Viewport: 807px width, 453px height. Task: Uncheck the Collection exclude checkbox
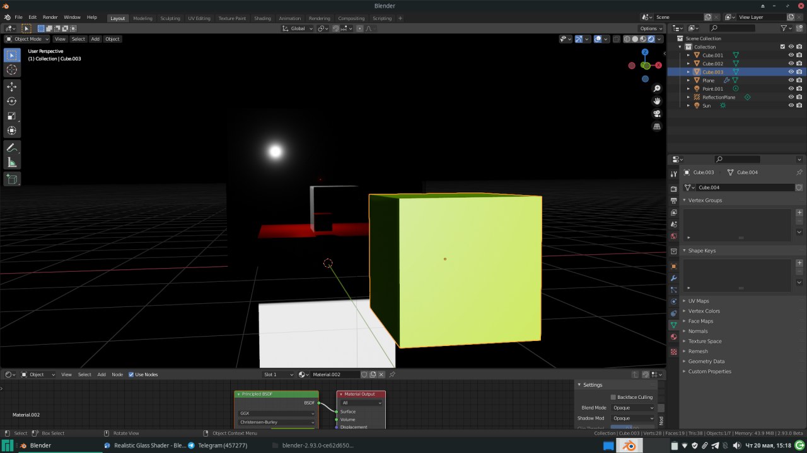tap(782, 47)
